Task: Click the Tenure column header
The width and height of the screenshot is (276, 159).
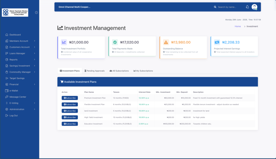Action: click(x=116, y=92)
